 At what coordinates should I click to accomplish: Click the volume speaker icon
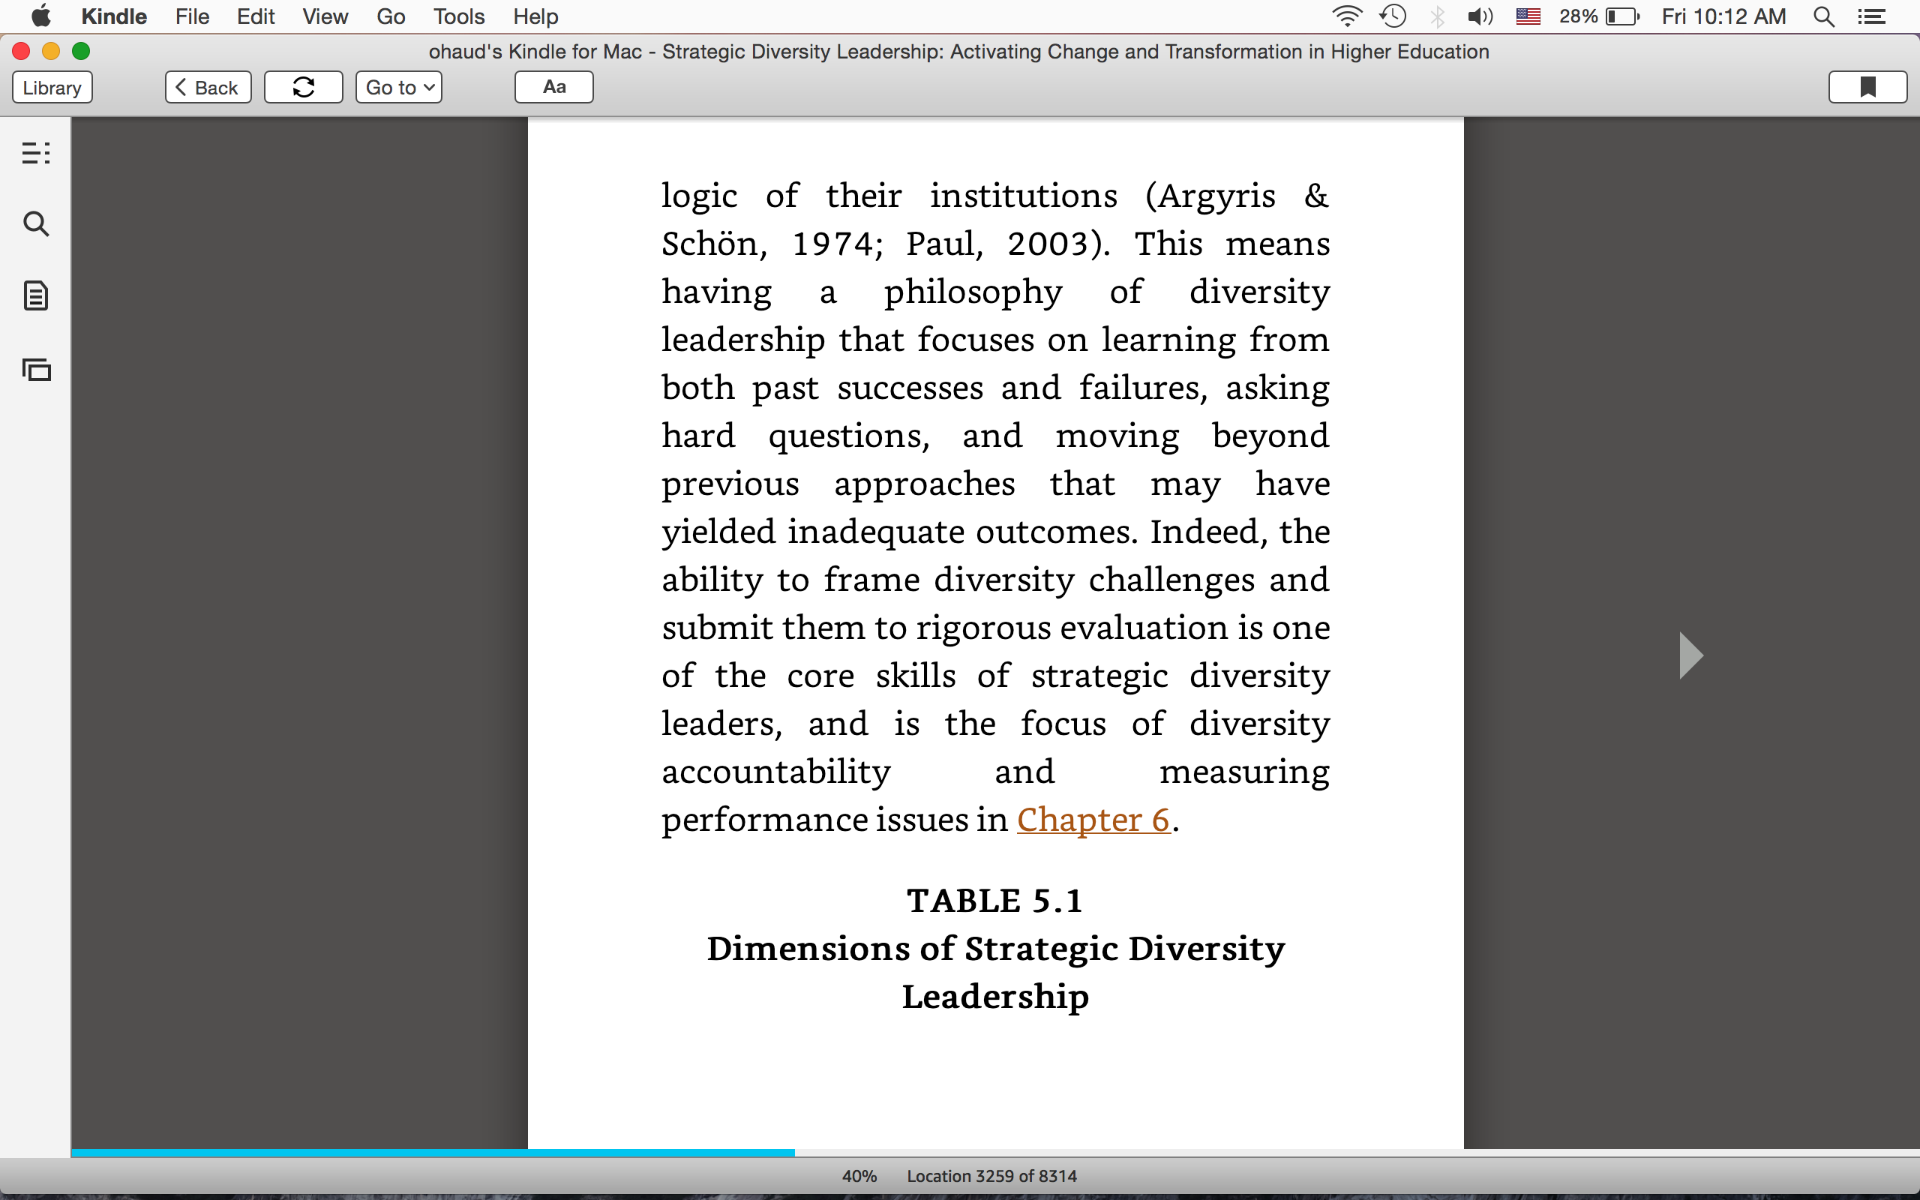1480,16
